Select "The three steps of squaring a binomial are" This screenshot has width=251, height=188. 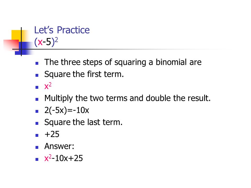[x=123, y=62]
